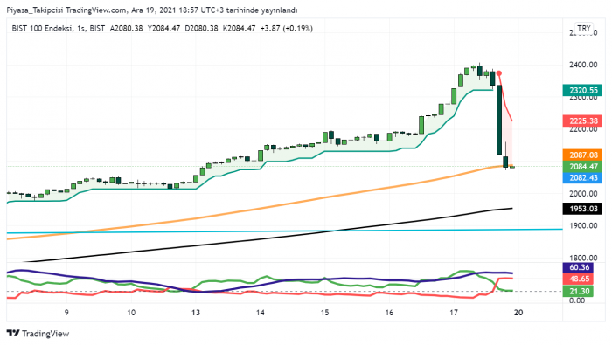Select the 2087.08 orange price tag
The image size is (612, 345).
tap(582, 155)
